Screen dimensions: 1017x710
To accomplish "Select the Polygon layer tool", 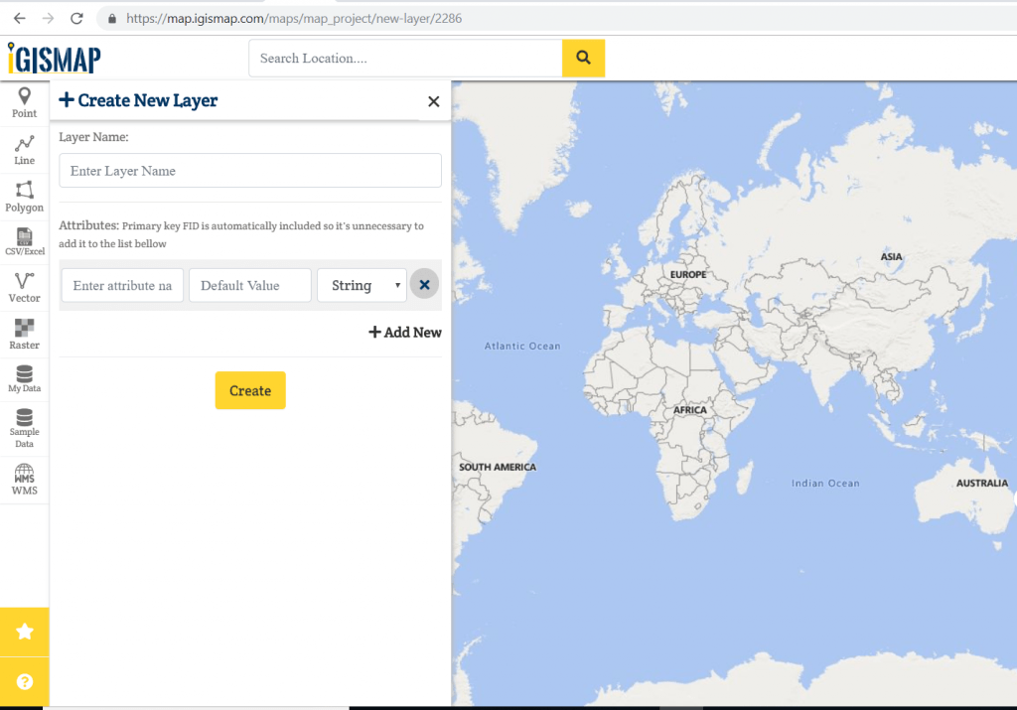I will click(24, 195).
